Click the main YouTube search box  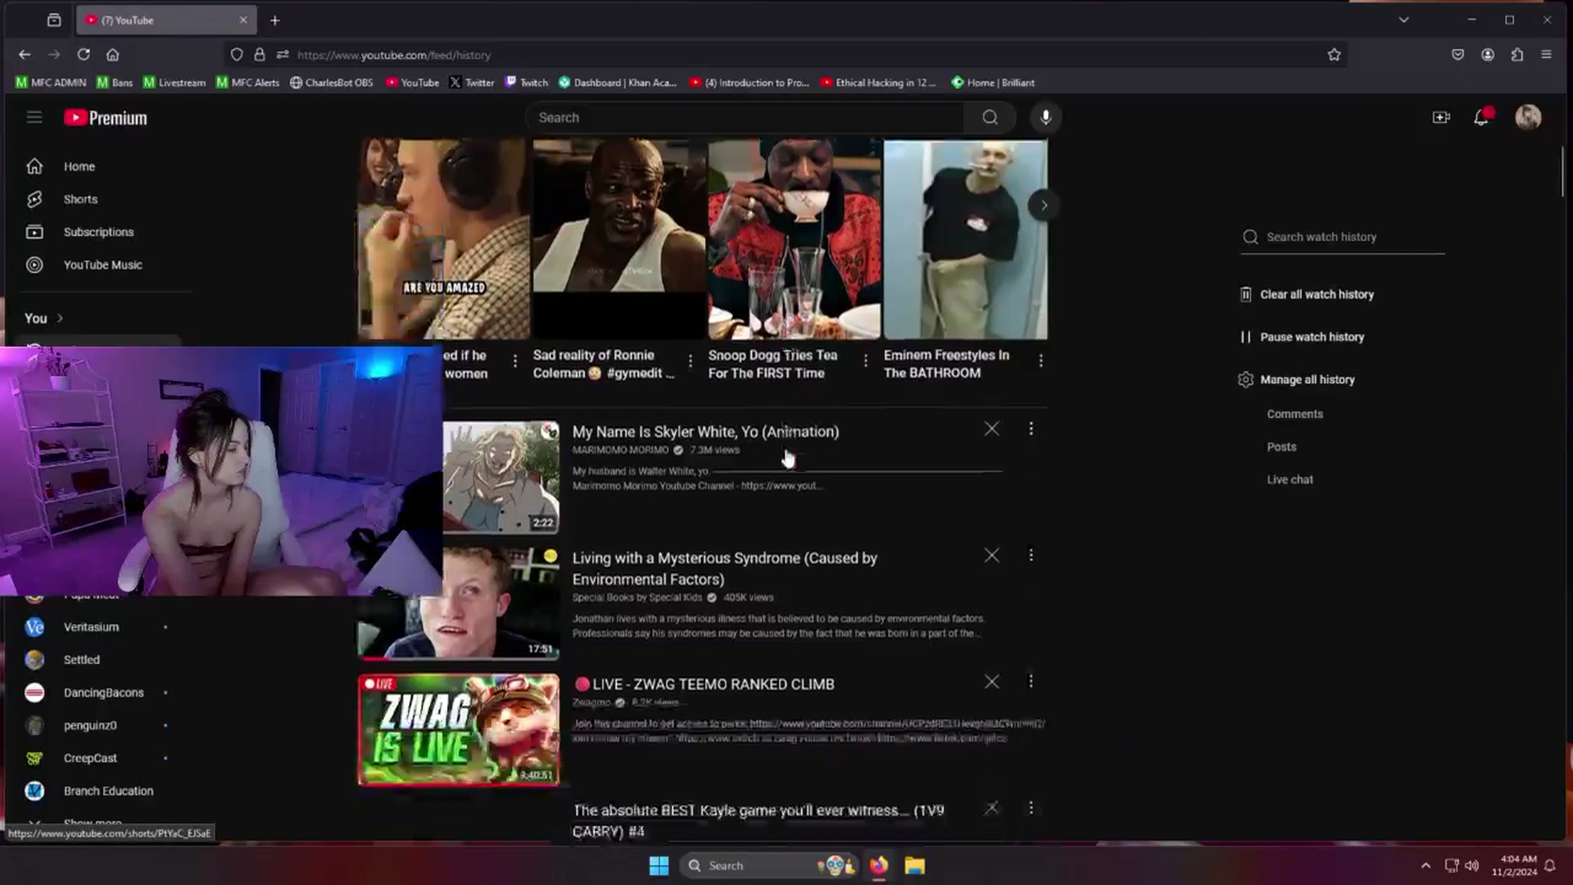[x=746, y=117]
